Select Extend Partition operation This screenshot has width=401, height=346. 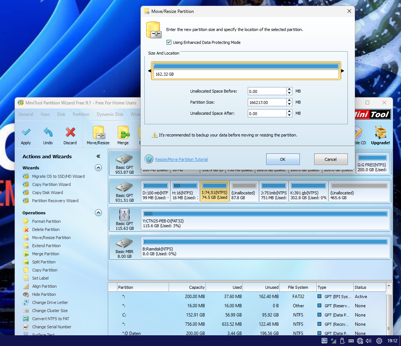pyautogui.click(x=46, y=246)
